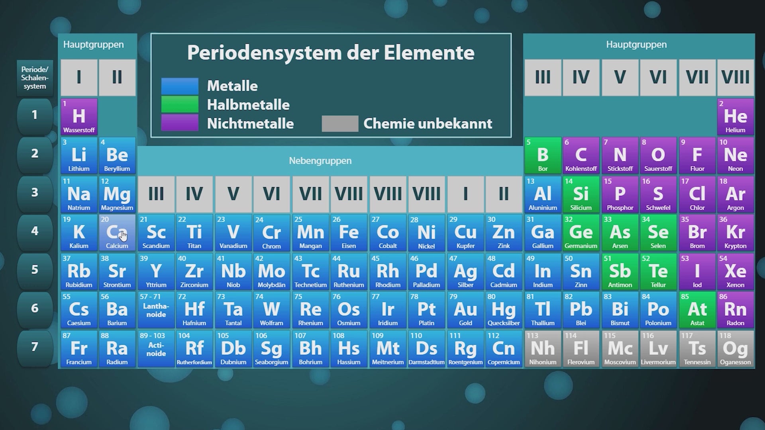Choose the Gold (Au) tile
This screenshot has width=765, height=430.
point(465,310)
